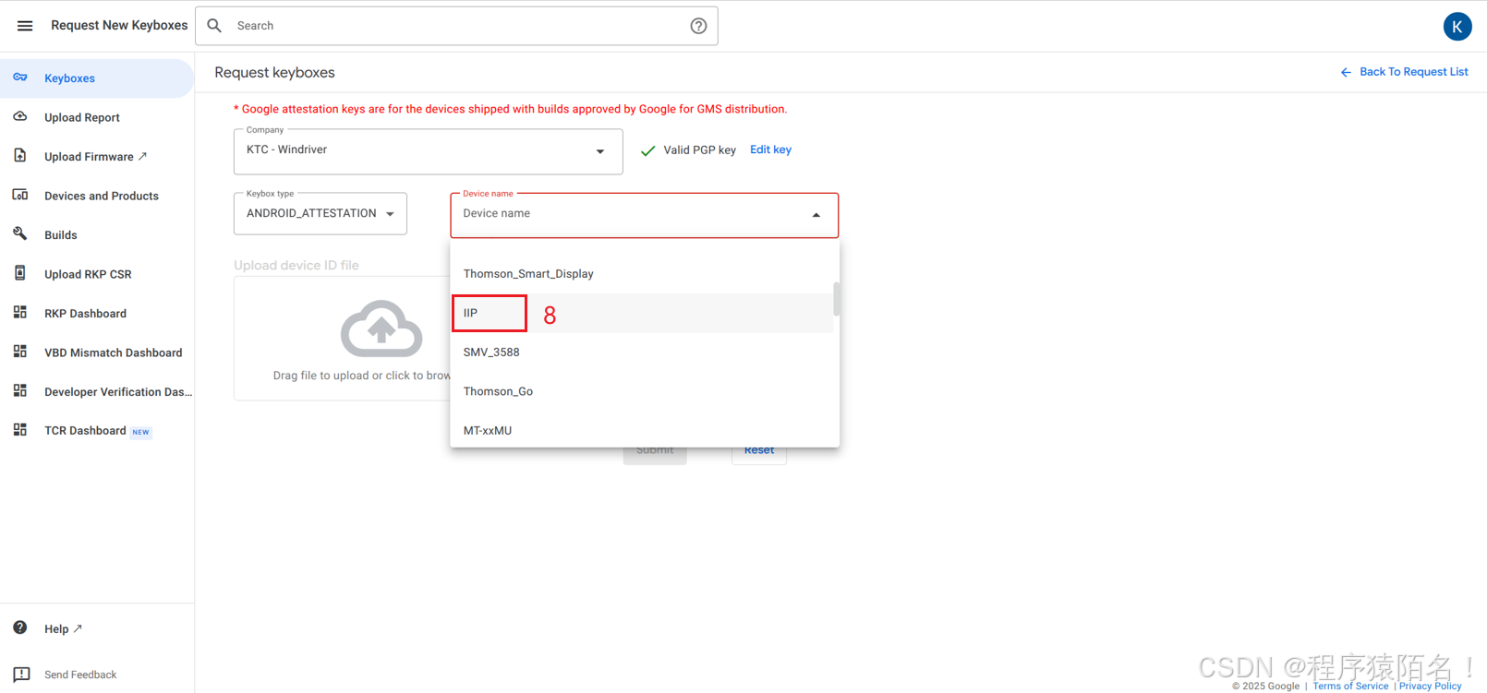Click the back arrow icon
1487x693 pixels.
(x=1346, y=72)
